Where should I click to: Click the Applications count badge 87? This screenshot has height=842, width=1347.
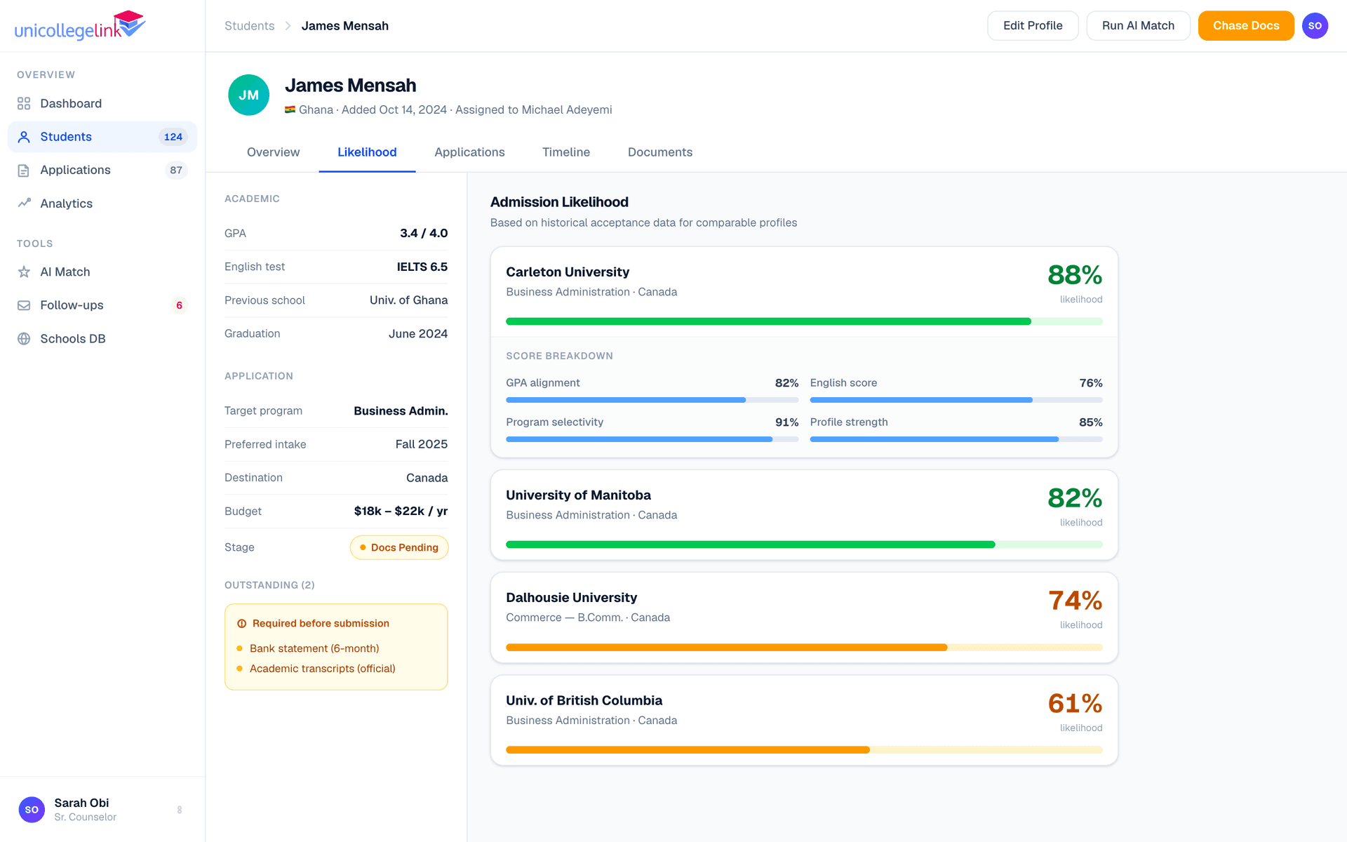coord(176,171)
